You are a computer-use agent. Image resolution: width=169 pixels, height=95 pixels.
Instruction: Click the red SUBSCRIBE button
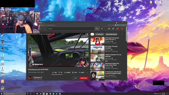[x=84, y=78]
